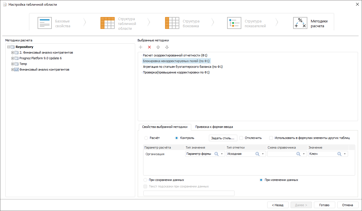Switch to Свойства выбранной методики tab
The width and height of the screenshot is (362, 211).
tap(165, 127)
